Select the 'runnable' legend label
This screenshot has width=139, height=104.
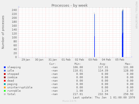click(x=14, y=91)
